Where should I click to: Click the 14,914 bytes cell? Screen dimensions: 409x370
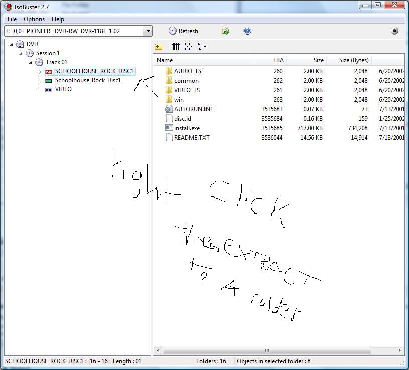pyautogui.click(x=359, y=138)
